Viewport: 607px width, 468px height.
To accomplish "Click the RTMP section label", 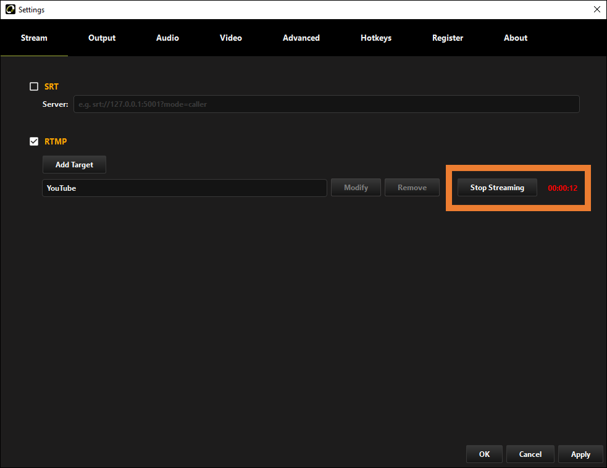I will tap(56, 141).
